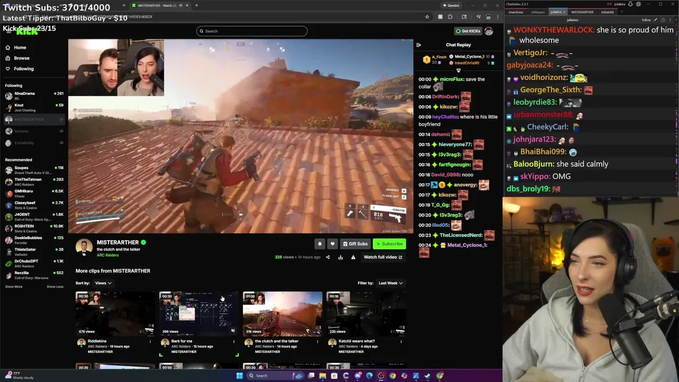Open the Home page in Kick sidebar

[x=16, y=47]
